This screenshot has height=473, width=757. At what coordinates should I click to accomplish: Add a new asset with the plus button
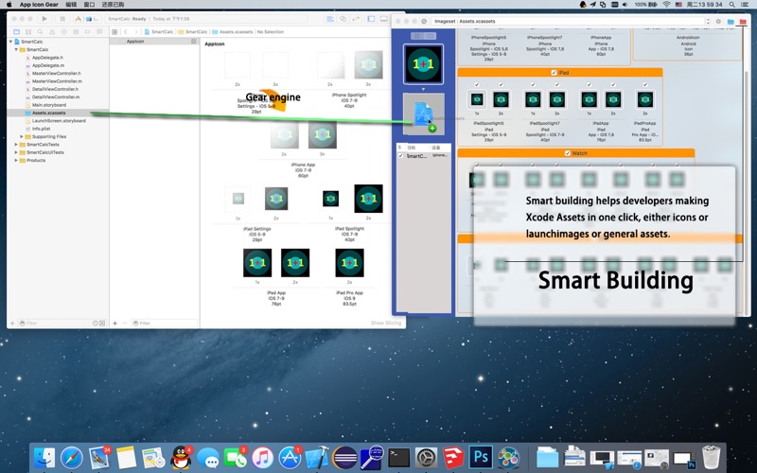click(114, 323)
